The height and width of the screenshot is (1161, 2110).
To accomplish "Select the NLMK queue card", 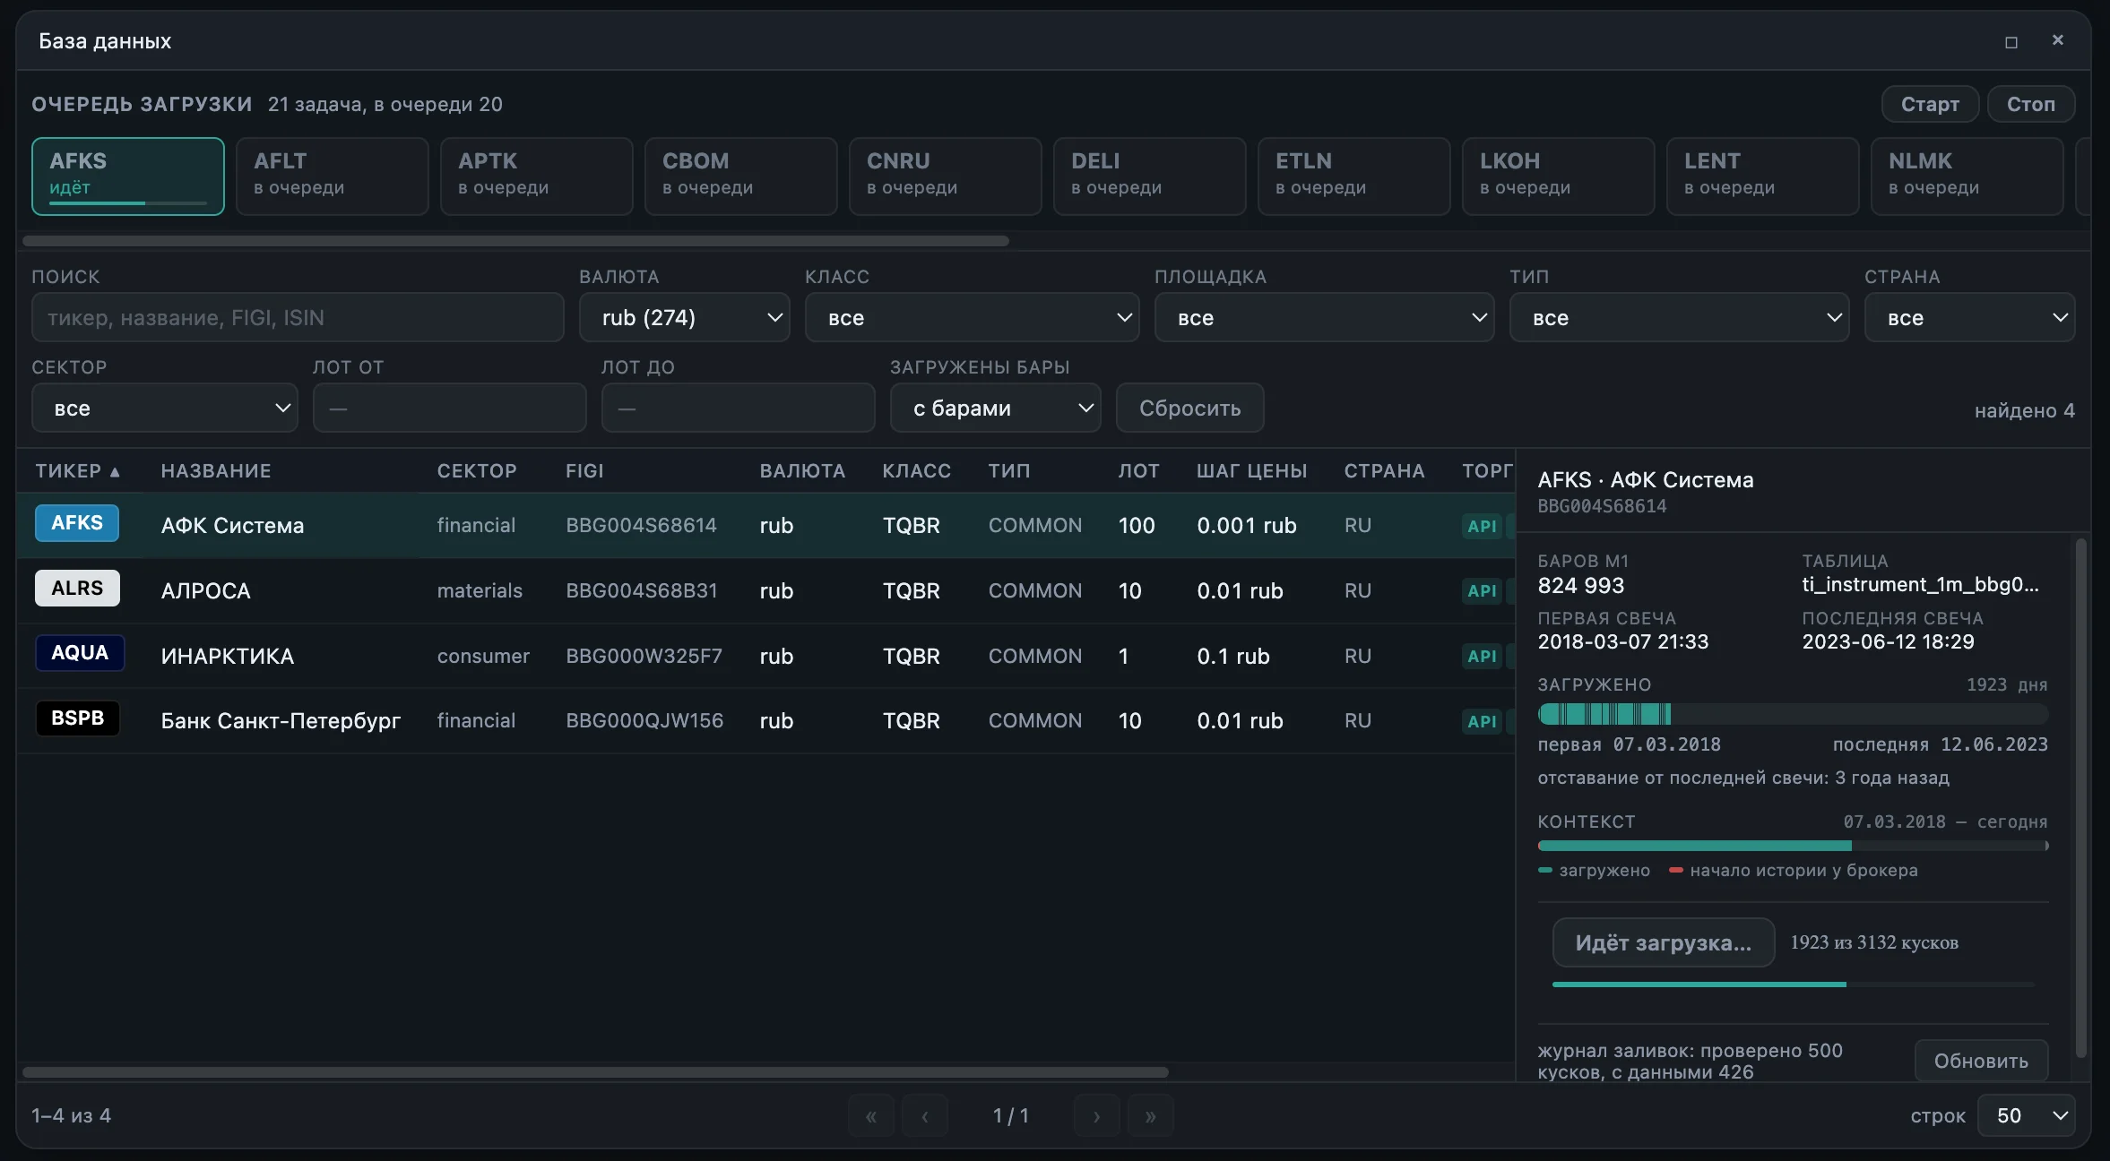I will [1967, 176].
